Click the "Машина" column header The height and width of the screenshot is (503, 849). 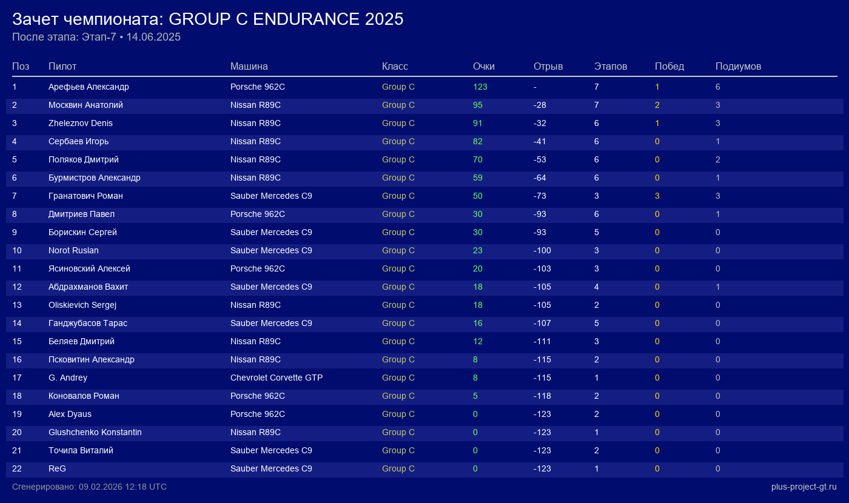point(249,66)
